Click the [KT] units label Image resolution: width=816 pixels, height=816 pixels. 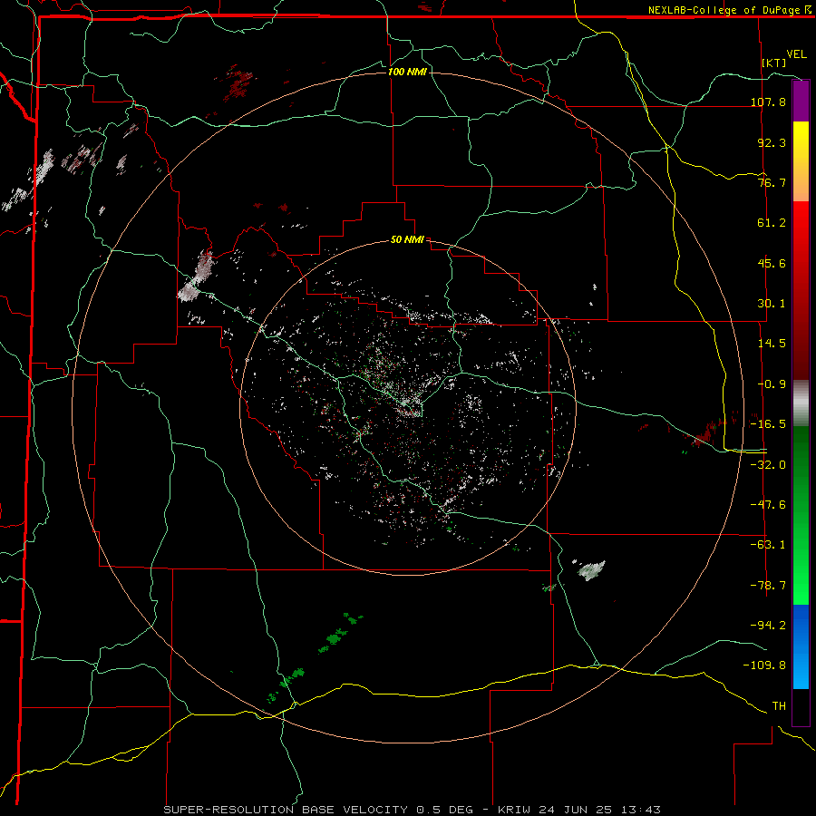pos(774,63)
